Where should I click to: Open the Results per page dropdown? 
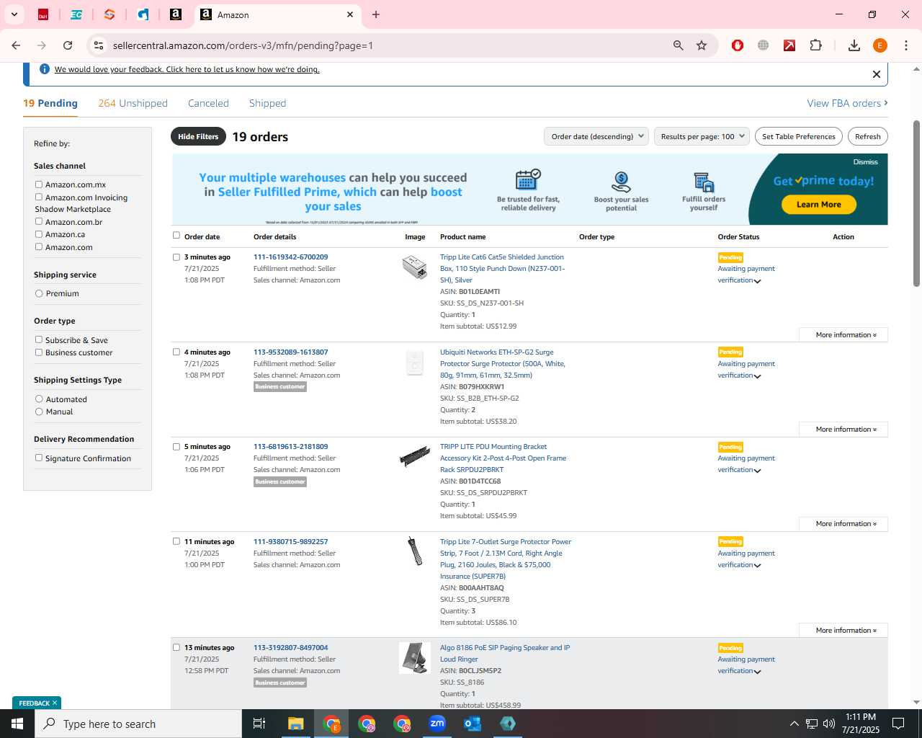[x=702, y=136]
